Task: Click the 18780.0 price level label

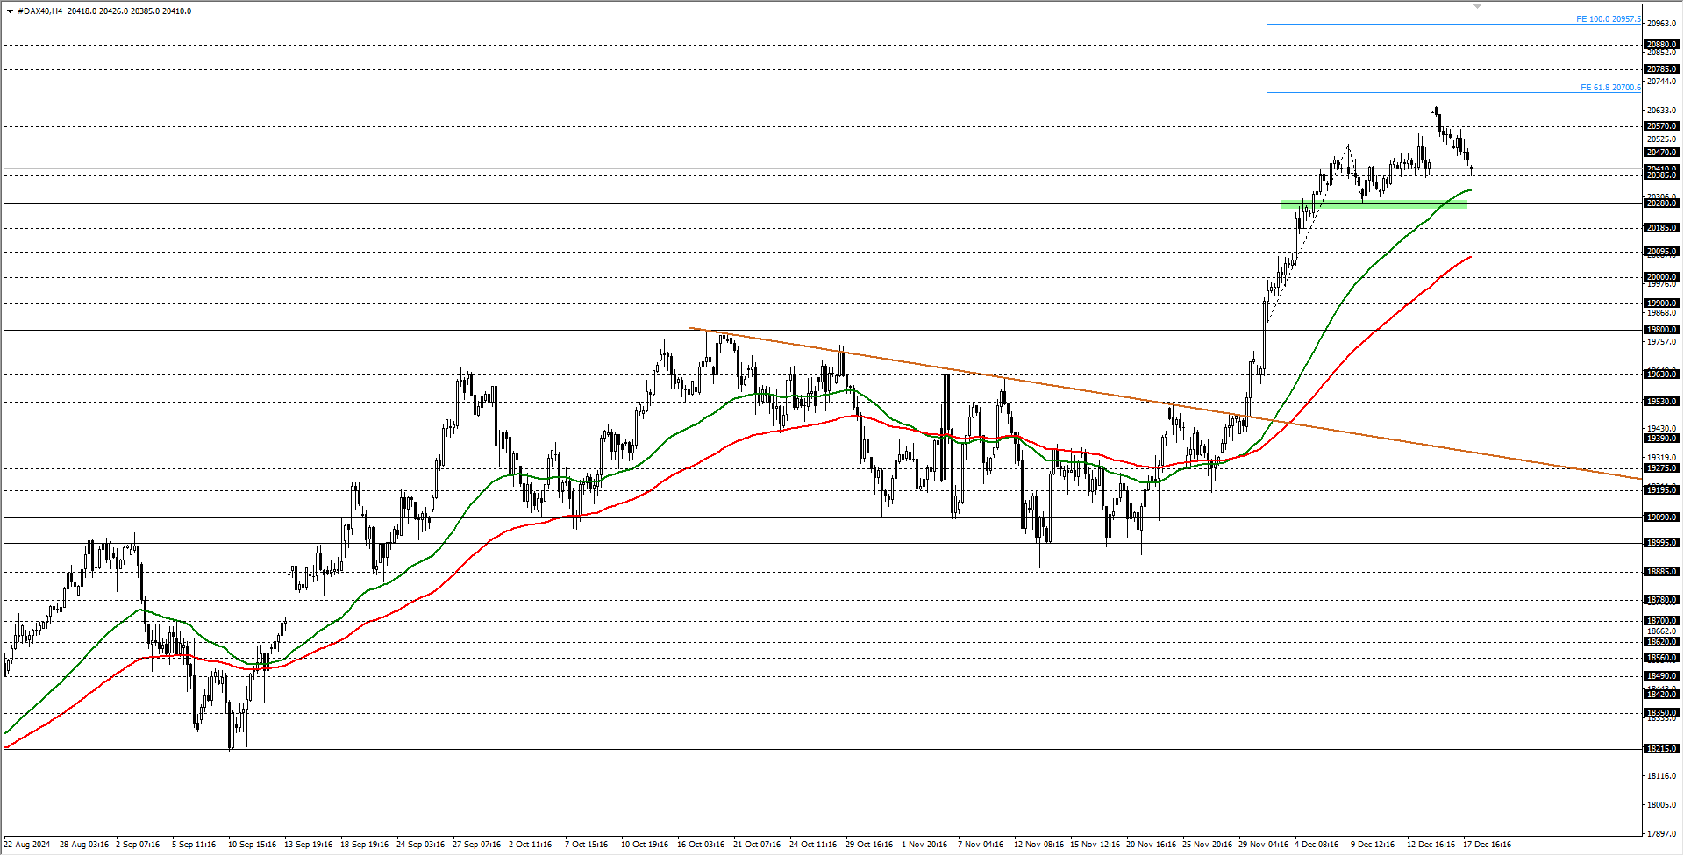Action: [x=1661, y=600]
